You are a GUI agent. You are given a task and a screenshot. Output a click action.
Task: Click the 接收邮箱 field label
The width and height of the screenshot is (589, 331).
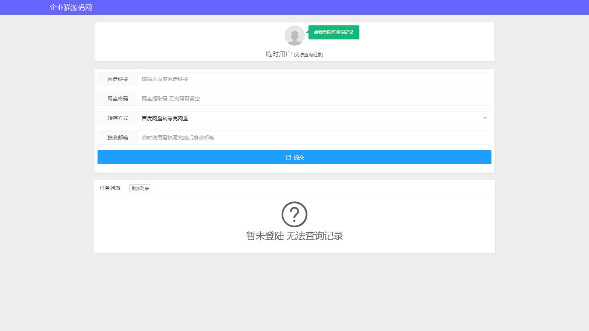(x=118, y=138)
